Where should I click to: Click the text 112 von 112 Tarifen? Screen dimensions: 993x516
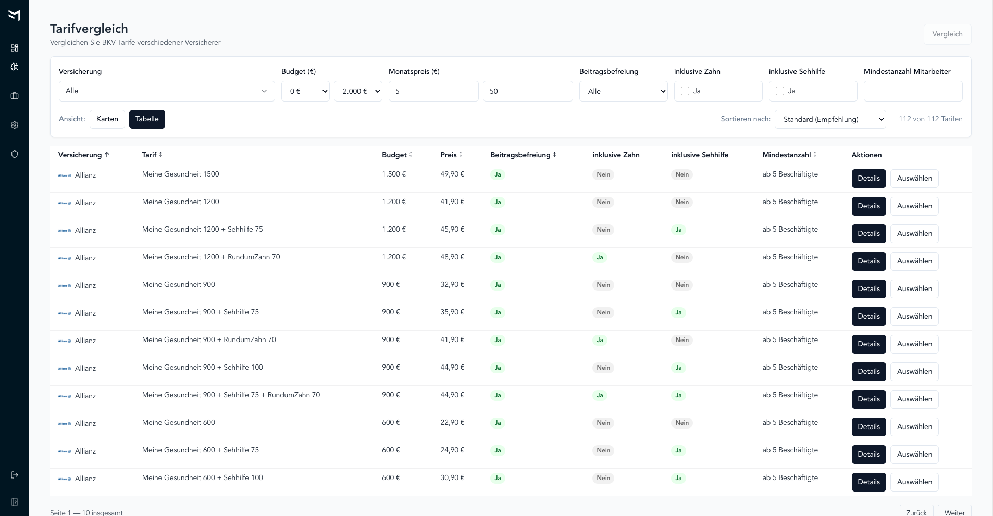pyautogui.click(x=930, y=119)
